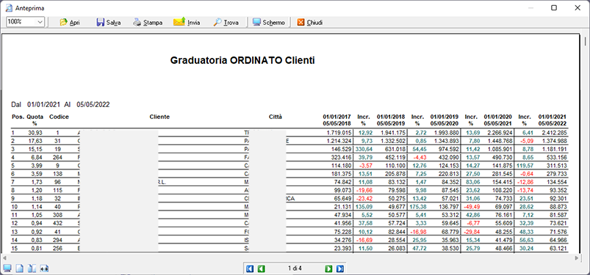
Task: Send the report via Invia
Action: [x=187, y=23]
